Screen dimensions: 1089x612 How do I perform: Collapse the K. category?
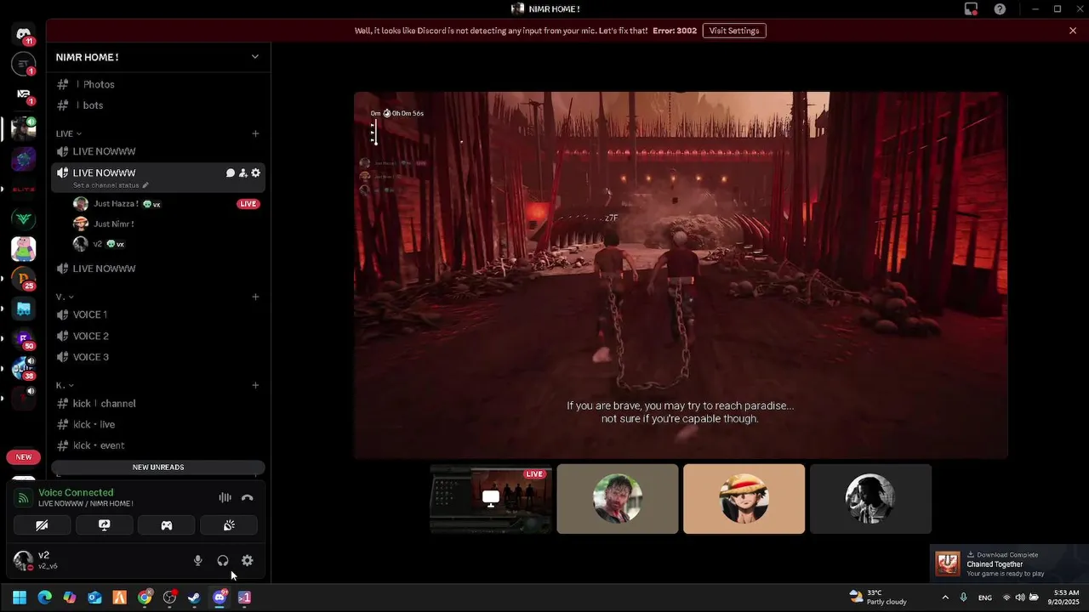[65, 385]
